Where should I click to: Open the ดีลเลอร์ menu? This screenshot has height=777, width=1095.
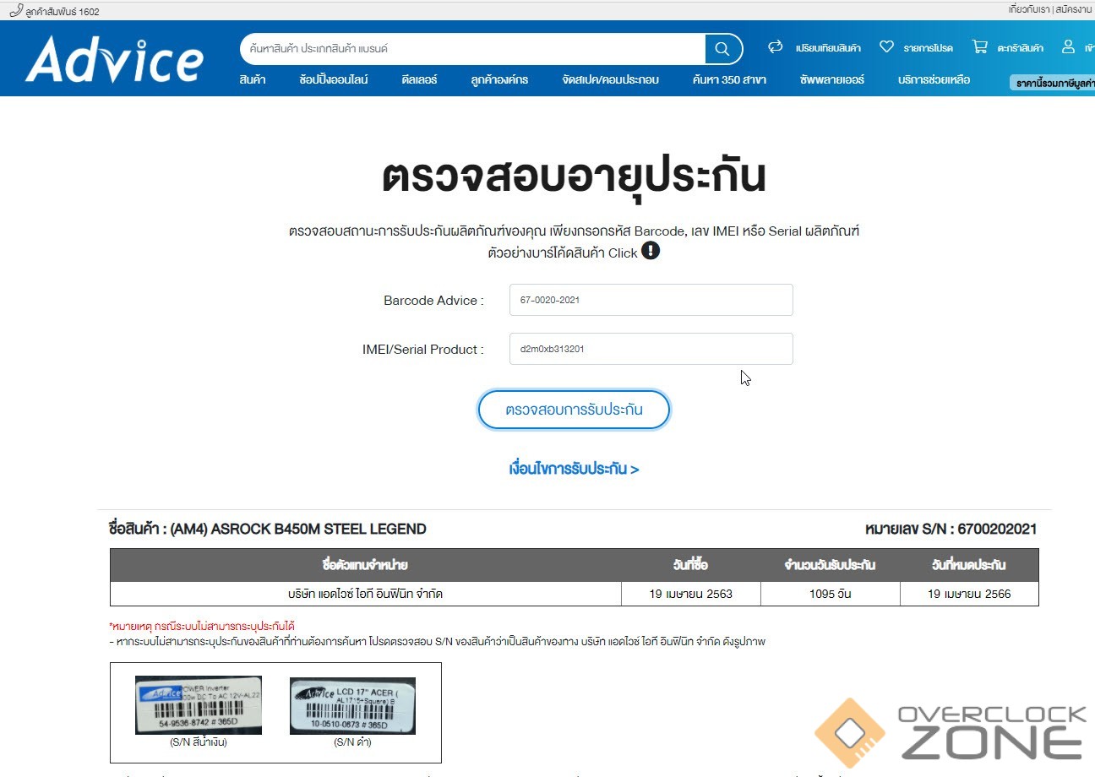(x=420, y=80)
